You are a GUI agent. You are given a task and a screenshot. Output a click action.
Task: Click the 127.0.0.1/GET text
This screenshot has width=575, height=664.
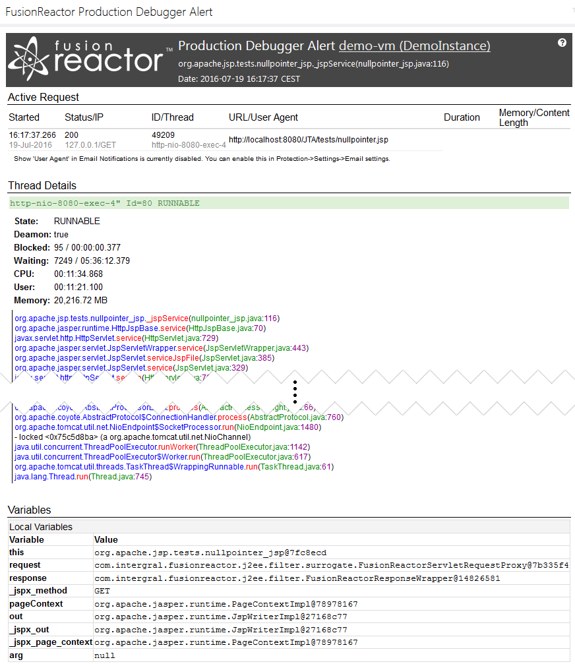pyautogui.click(x=90, y=145)
